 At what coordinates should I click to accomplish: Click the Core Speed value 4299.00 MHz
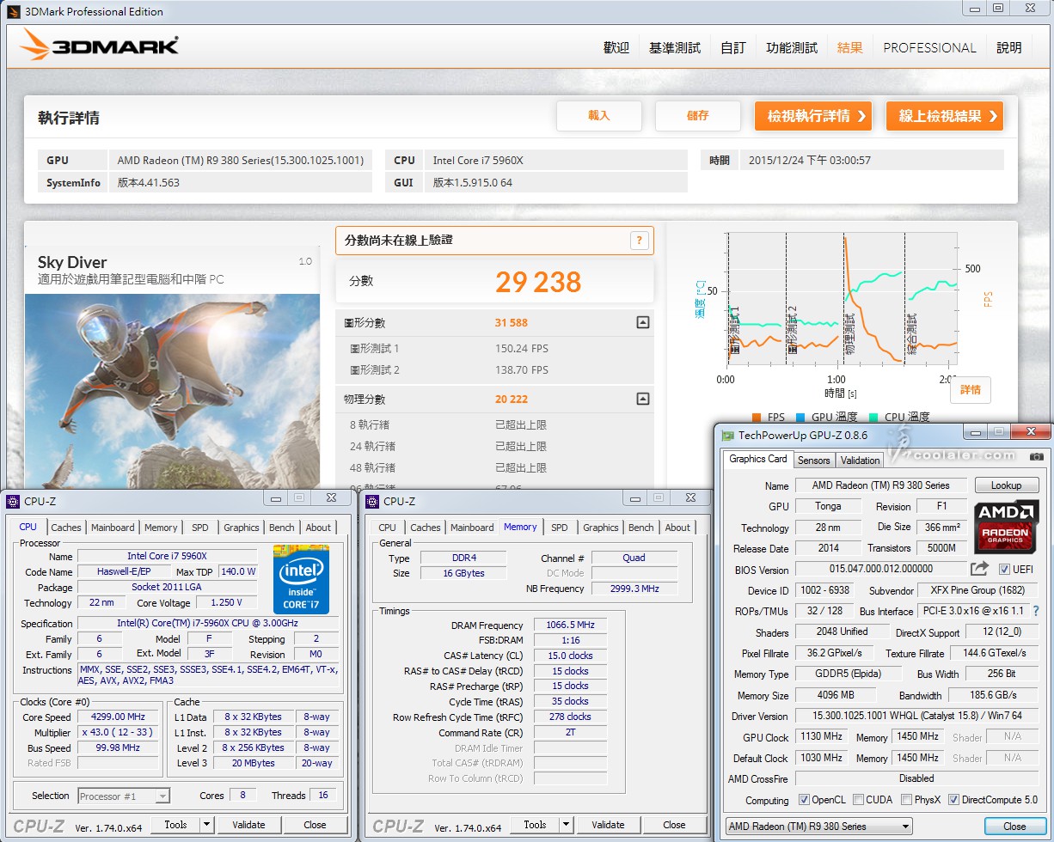click(x=118, y=717)
